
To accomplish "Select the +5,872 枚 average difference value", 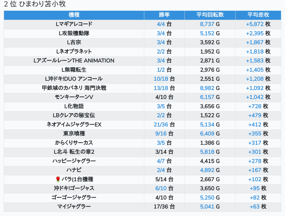I will pyautogui.click(x=258, y=24).
